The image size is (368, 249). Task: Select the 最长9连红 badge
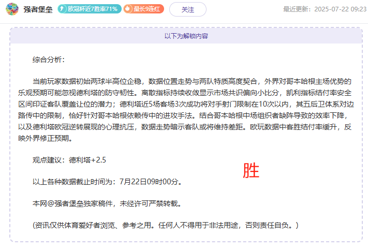[144, 9]
